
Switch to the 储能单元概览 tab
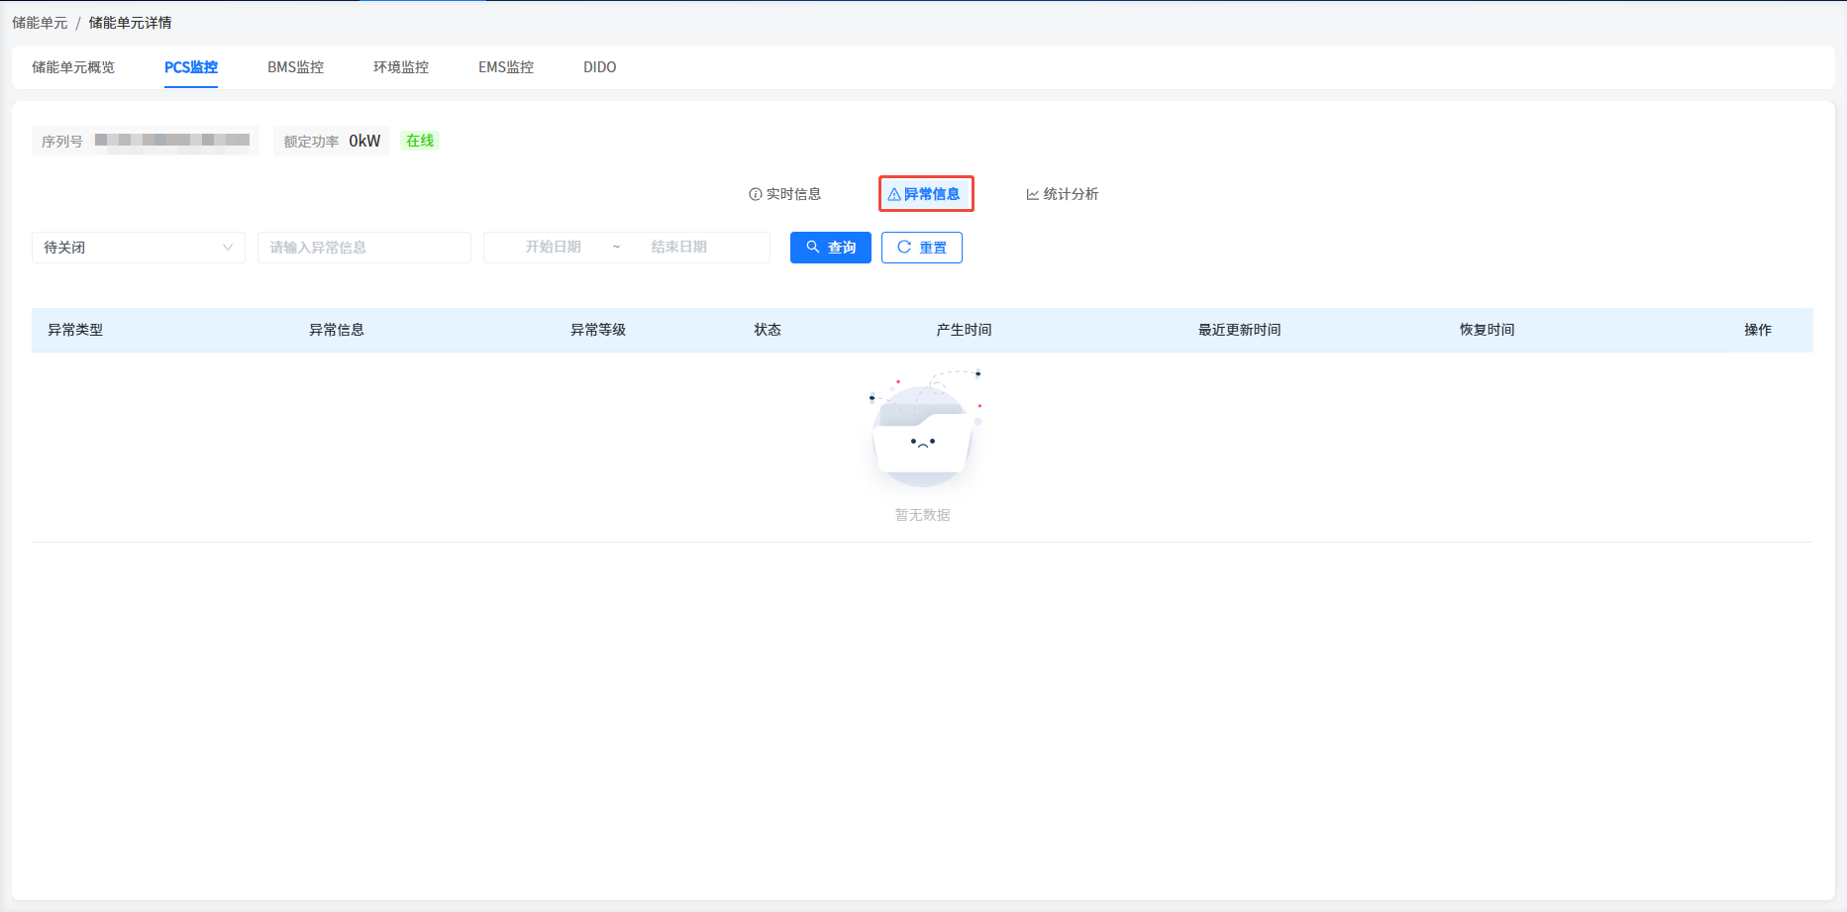click(x=73, y=67)
